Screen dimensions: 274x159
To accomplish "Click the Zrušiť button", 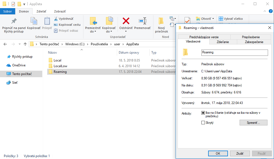I will tap(240, 153).
